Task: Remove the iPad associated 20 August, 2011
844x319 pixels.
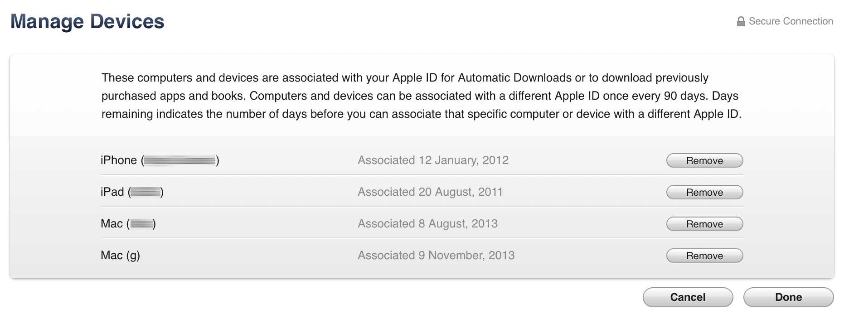Action: pos(704,192)
